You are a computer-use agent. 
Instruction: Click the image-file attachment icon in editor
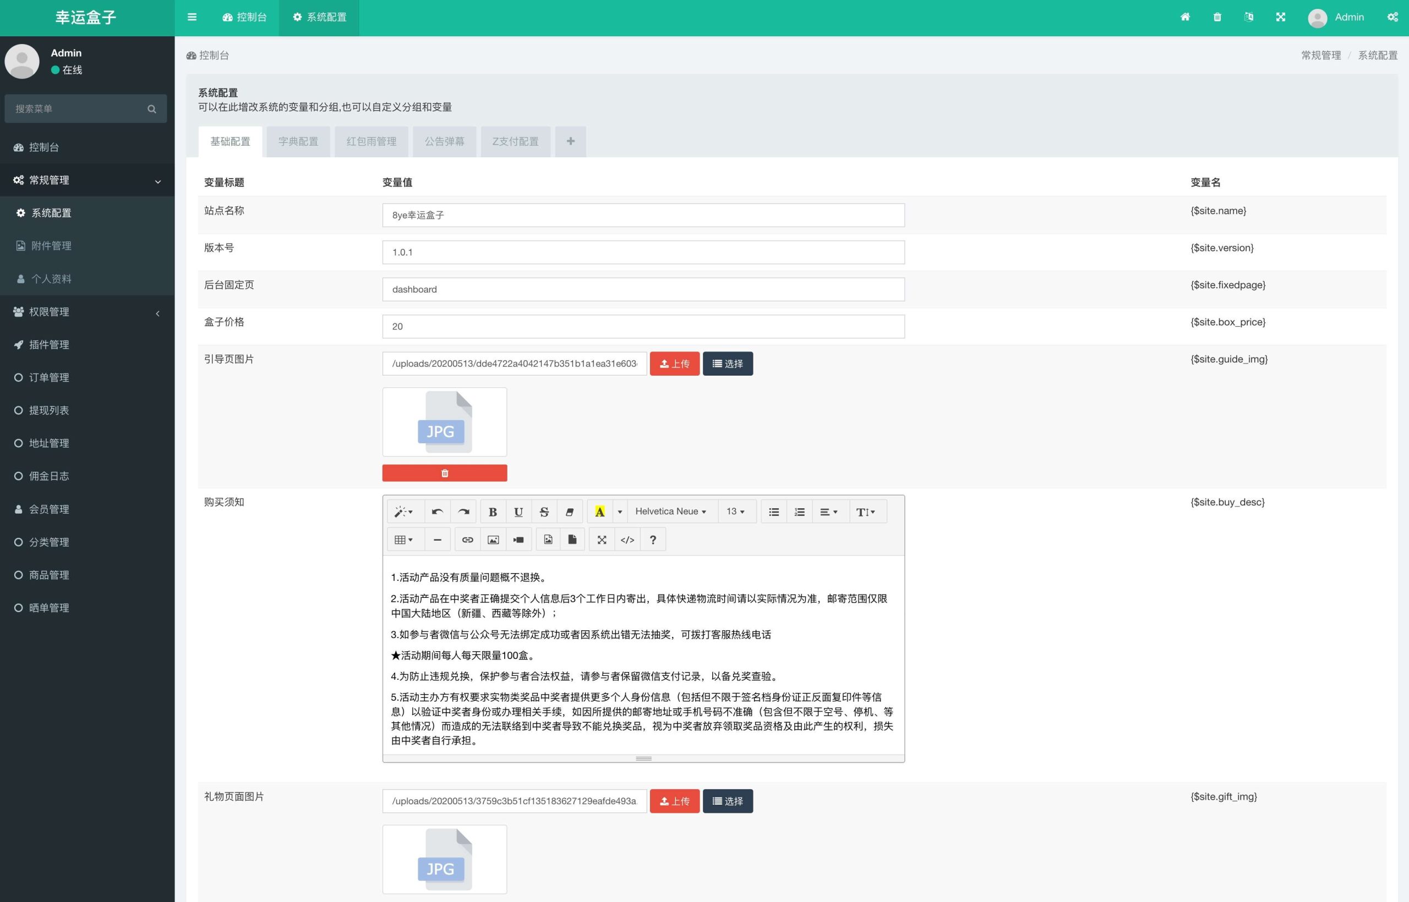[x=548, y=540]
